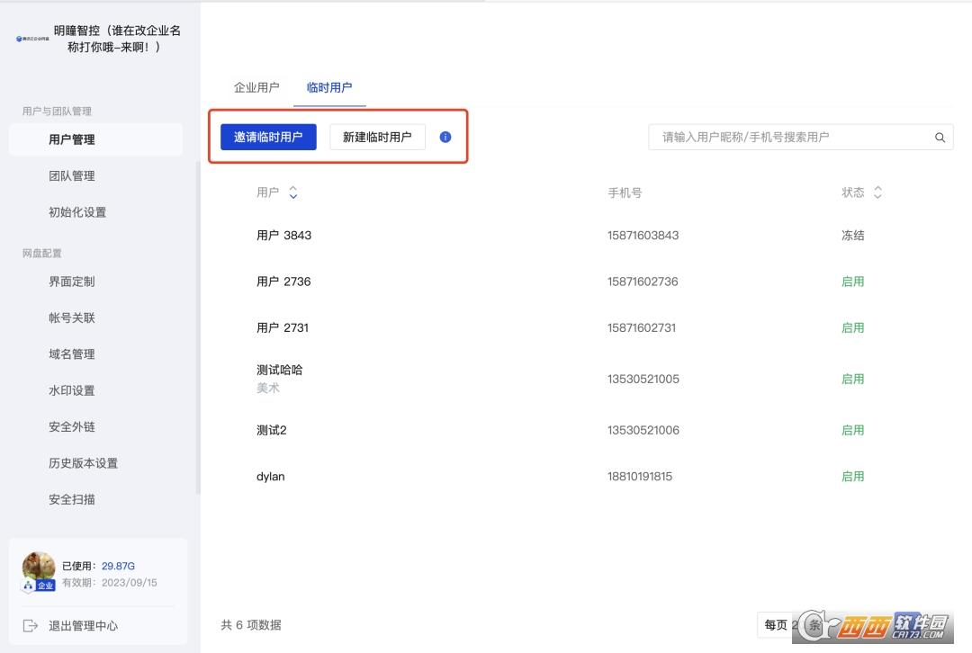Open 团队管理 in the sidebar
Screen dimensions: 972x653
point(72,176)
